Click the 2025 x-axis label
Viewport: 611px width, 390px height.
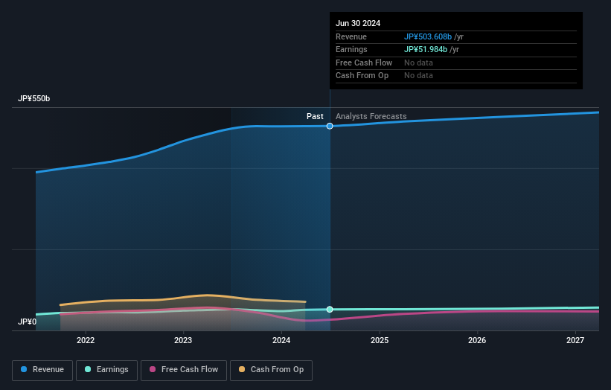pyautogui.click(x=380, y=340)
